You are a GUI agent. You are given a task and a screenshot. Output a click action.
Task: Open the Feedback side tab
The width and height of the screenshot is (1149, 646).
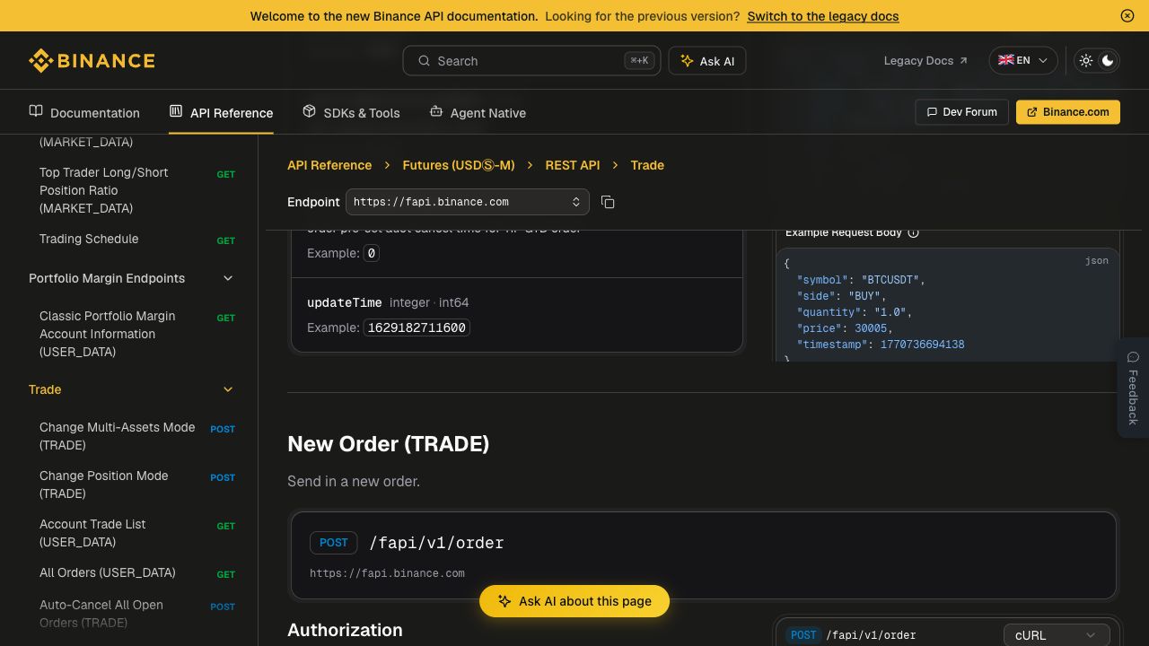coord(1133,388)
